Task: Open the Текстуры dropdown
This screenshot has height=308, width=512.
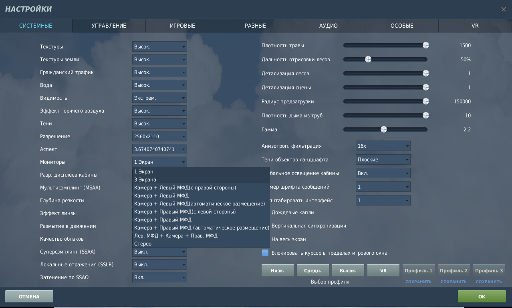Action: pyautogui.click(x=159, y=46)
